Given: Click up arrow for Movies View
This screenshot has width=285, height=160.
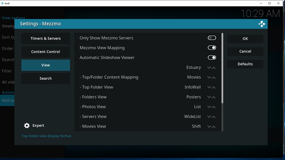Looking at the screenshot, I should (214, 127).
